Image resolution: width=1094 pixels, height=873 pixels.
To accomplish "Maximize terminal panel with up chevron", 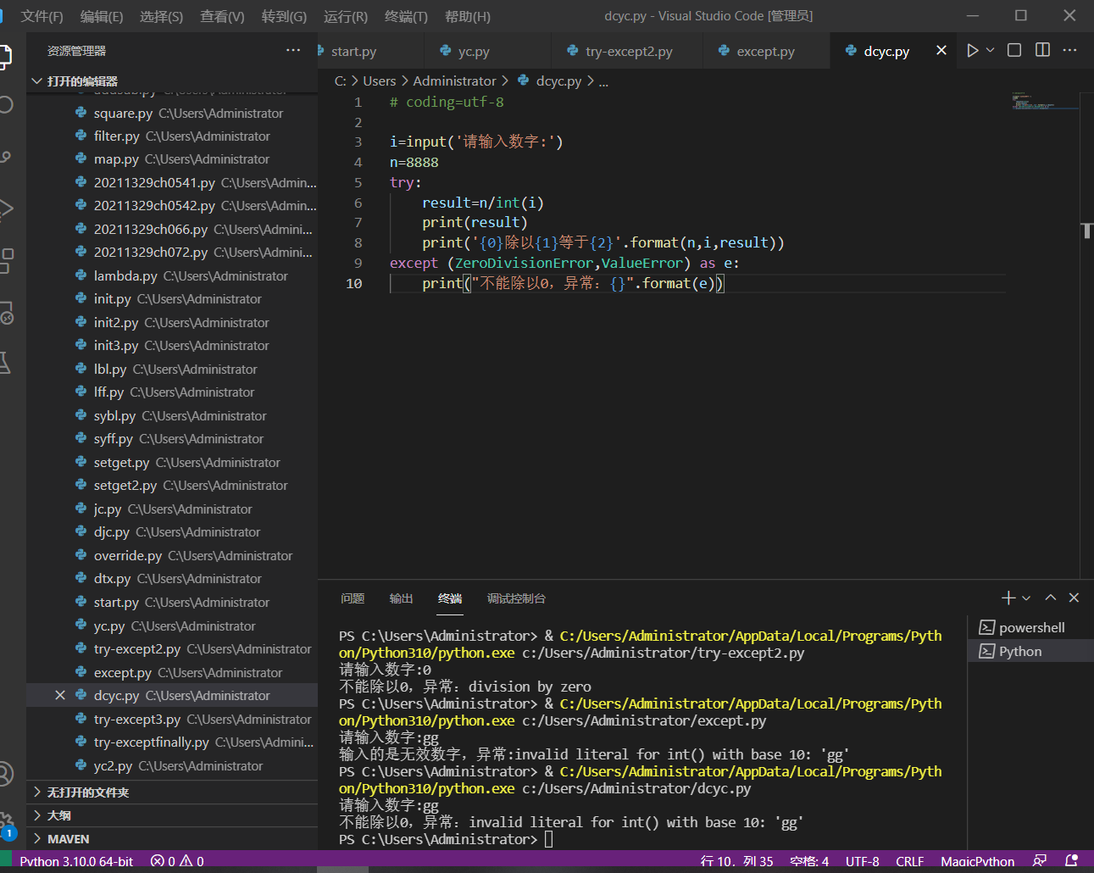I will pos(1051,598).
